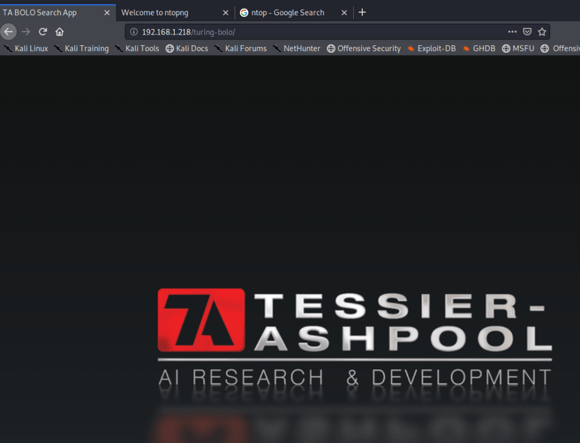Screen dimensions: 580x443
Task: Open the Offensive Security bookmark
Action: click(x=363, y=49)
